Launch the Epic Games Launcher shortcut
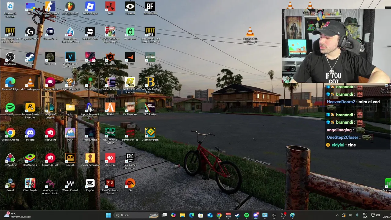This screenshot has width=391, height=220. tap(130, 161)
